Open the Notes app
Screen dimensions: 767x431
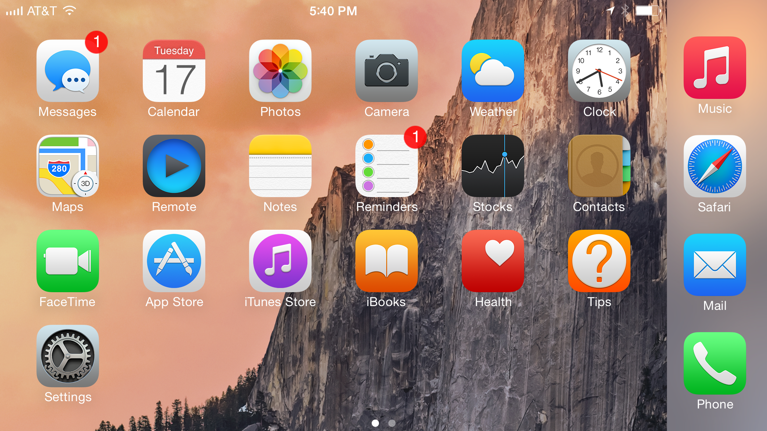(280, 166)
